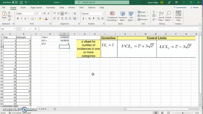Open the General number format dropdown
The height and width of the screenshot is (114, 203).
(103, 14)
